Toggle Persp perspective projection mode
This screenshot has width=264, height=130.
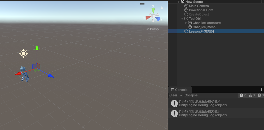tap(153, 29)
